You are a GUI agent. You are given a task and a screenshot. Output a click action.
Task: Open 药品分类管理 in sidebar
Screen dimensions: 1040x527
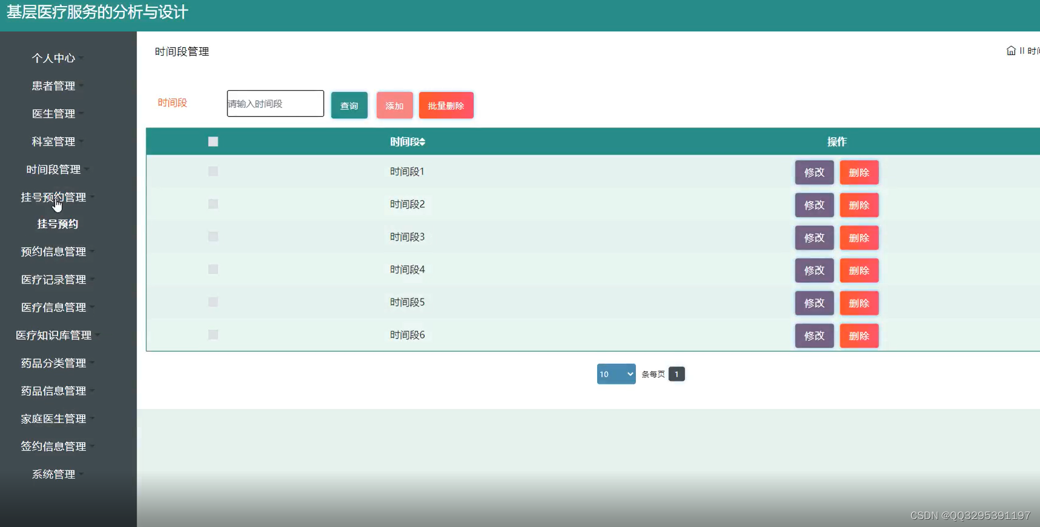tap(57, 363)
